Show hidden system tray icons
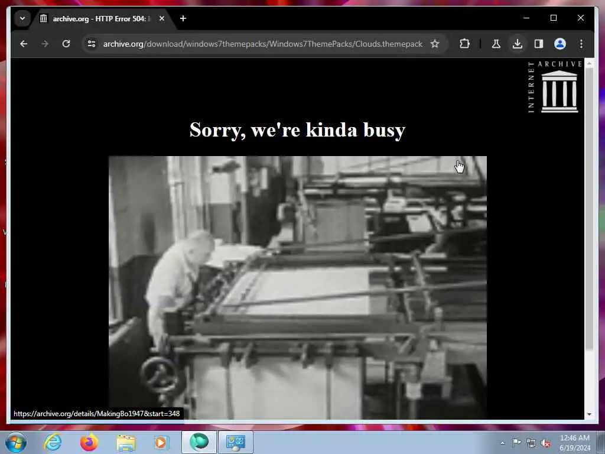This screenshot has height=454, width=605. coord(502,443)
